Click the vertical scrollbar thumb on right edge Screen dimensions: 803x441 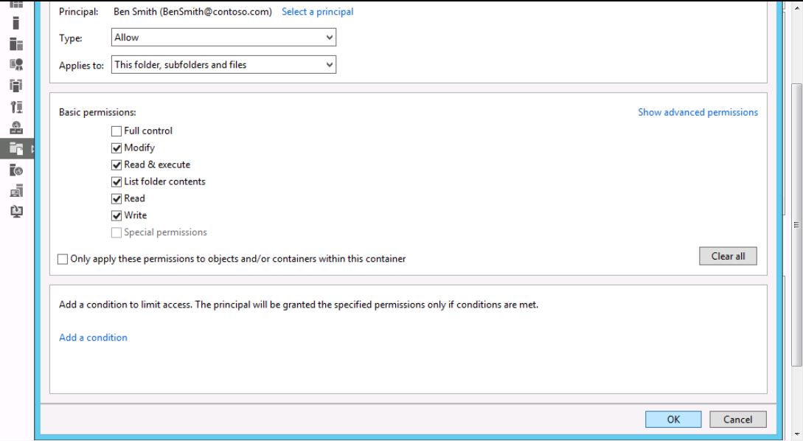[796, 225]
